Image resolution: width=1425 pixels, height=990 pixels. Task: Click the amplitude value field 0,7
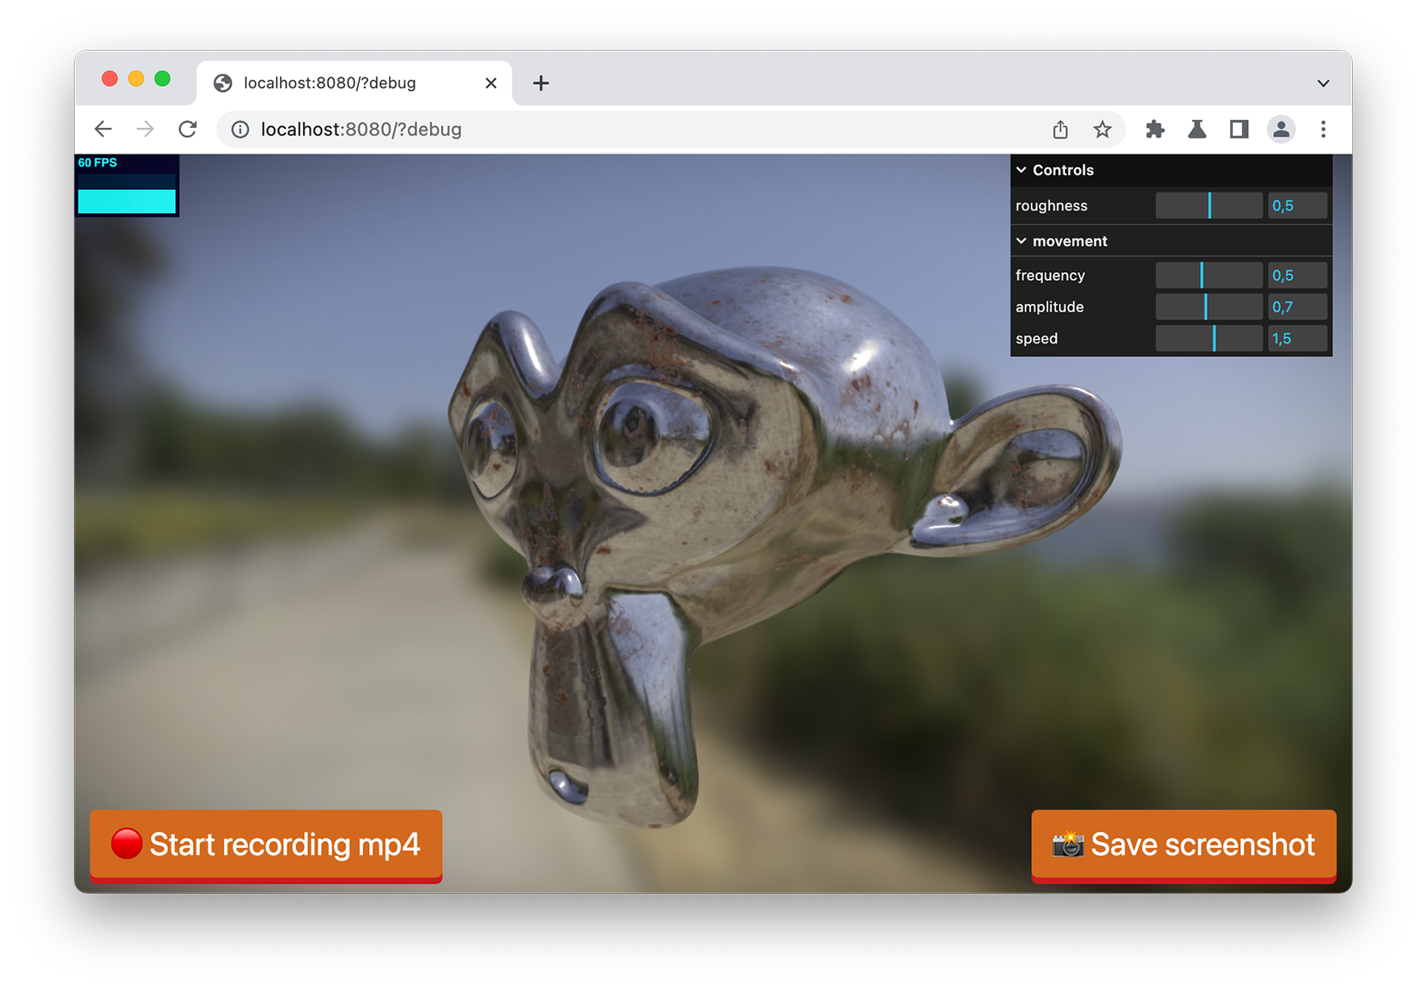[x=1297, y=307]
